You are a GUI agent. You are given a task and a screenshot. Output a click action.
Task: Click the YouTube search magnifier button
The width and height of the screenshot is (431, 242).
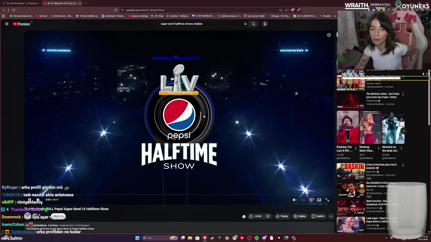254,24
